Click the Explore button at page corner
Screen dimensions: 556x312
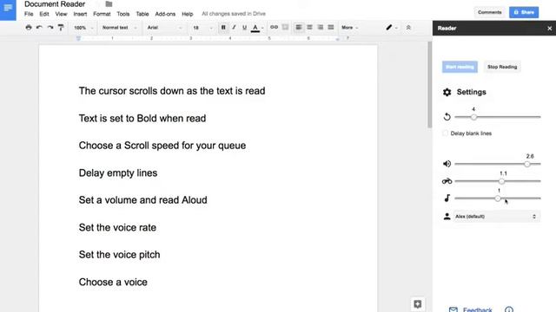[417, 304]
